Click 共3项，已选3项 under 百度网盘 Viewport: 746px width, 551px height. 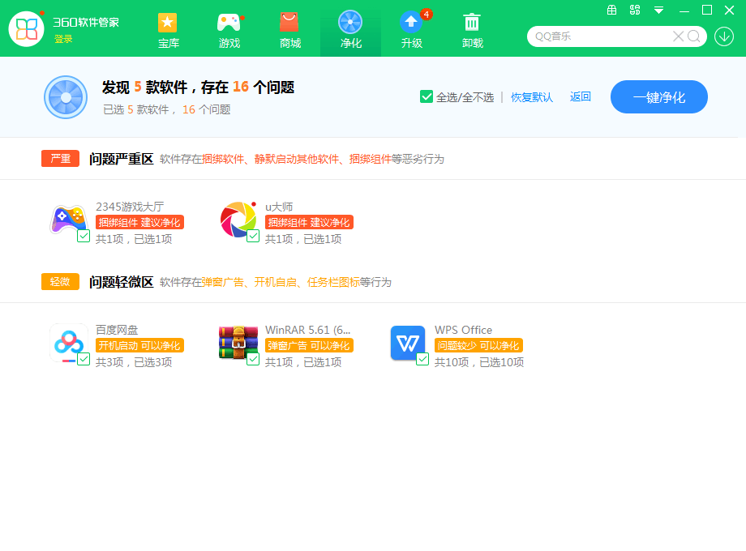click(x=134, y=362)
